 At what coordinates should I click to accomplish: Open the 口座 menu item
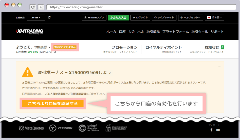tap(122, 32)
